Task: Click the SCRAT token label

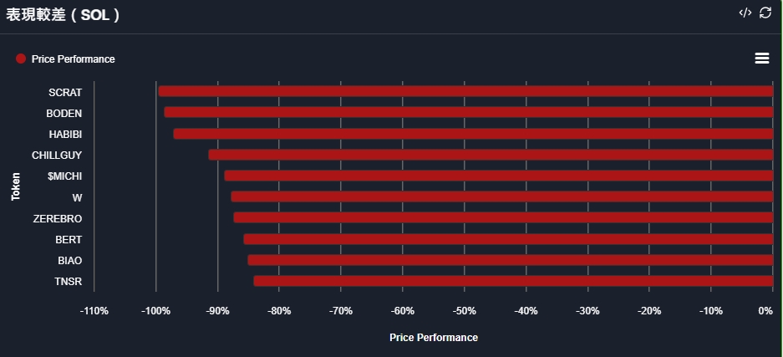Action: [x=65, y=92]
